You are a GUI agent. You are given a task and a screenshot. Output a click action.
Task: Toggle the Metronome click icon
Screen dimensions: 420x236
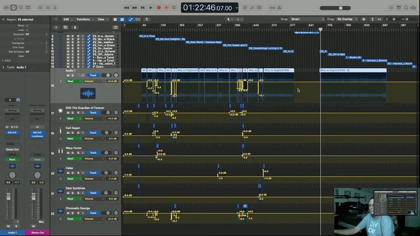tap(279, 8)
